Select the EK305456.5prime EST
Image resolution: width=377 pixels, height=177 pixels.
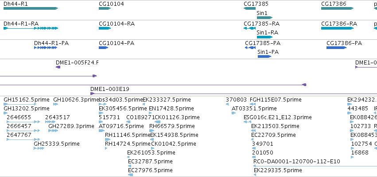point(101,113)
